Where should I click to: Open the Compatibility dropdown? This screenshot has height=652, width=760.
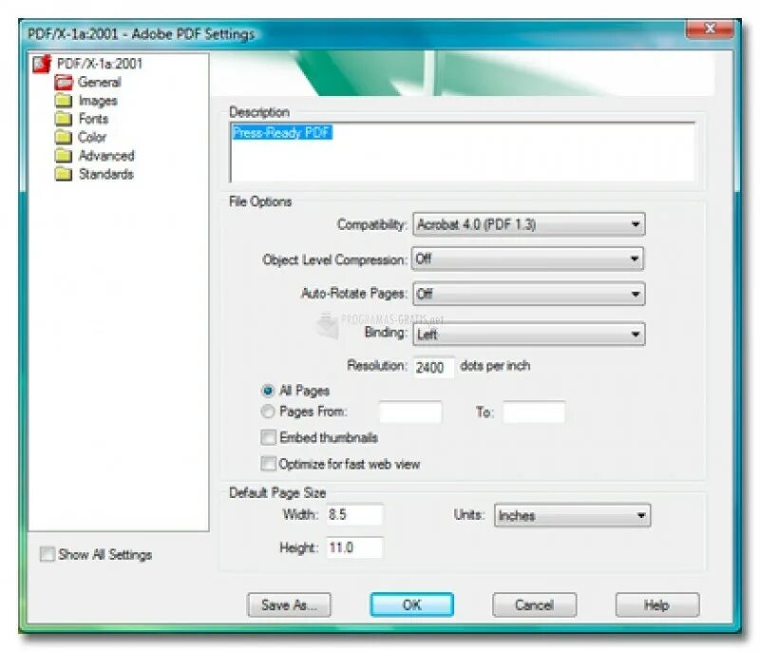(x=529, y=224)
